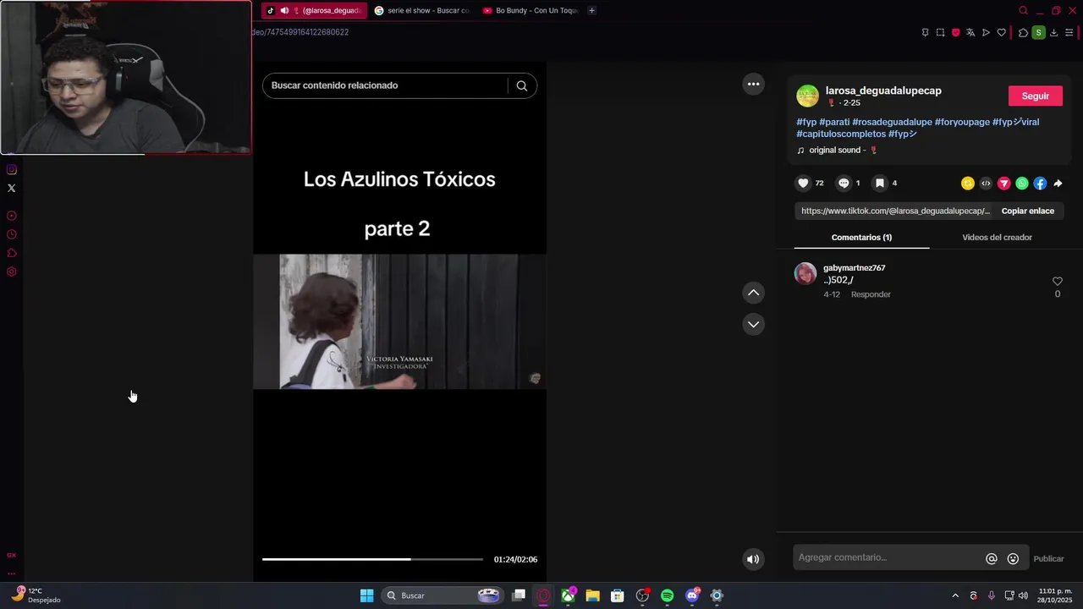
Task: Get embed code via the code icon
Action: click(986, 184)
